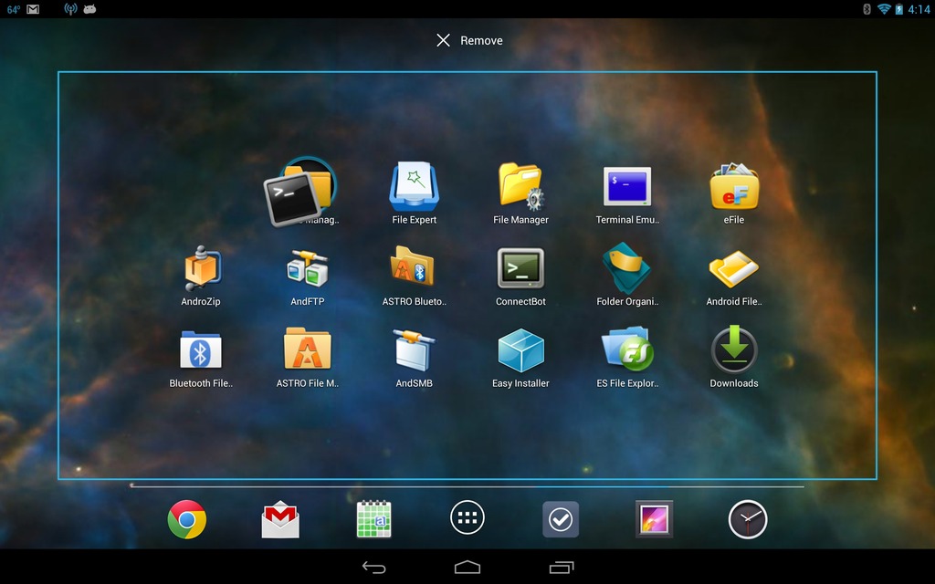This screenshot has width=935, height=584.
Task: Launch Chrome from the dock
Action: pos(187,519)
